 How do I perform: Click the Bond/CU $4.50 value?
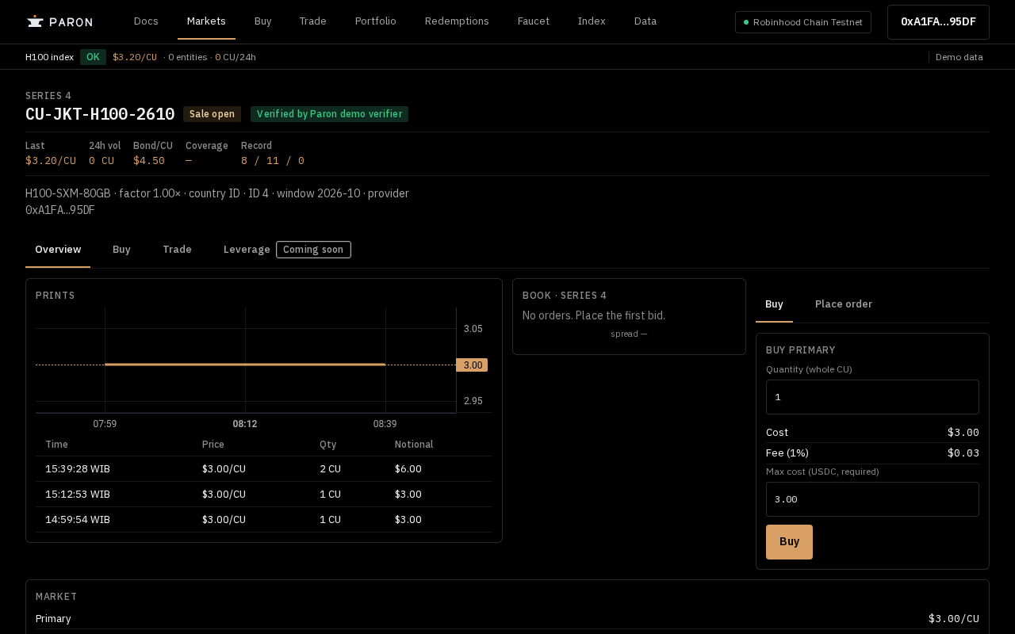point(149,161)
